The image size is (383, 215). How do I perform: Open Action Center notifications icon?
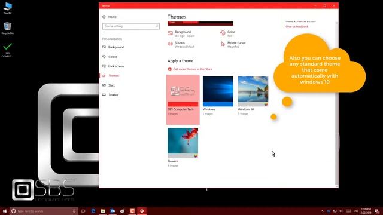point(376,211)
